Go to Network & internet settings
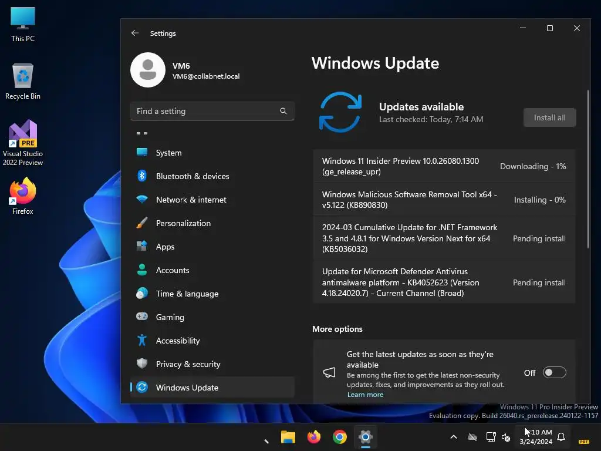 [212, 200]
